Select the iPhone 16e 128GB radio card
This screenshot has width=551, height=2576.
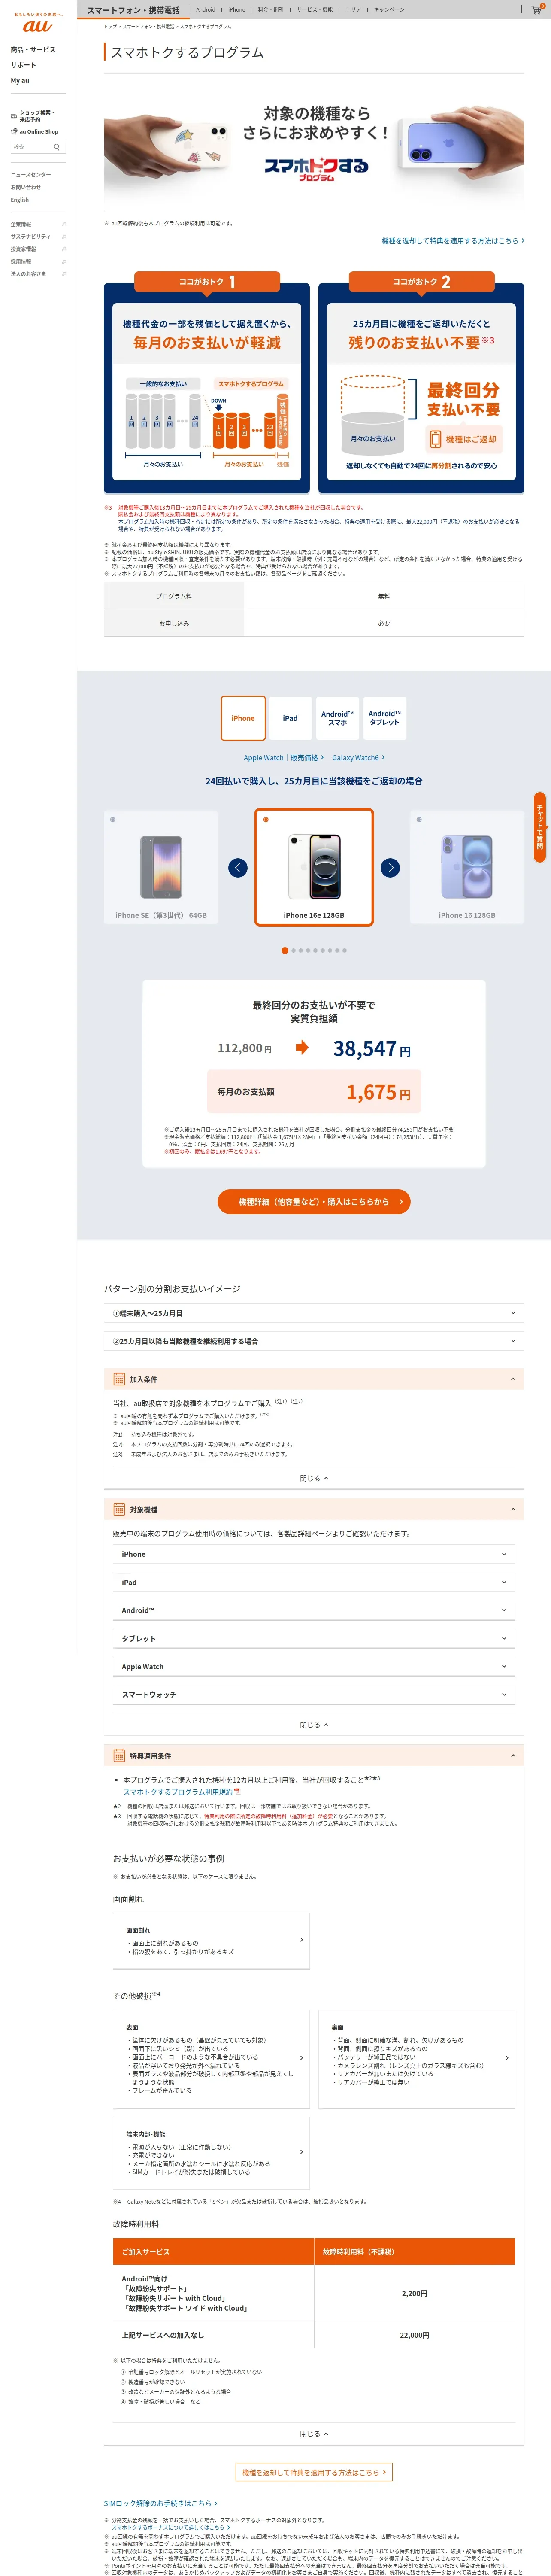[314, 867]
